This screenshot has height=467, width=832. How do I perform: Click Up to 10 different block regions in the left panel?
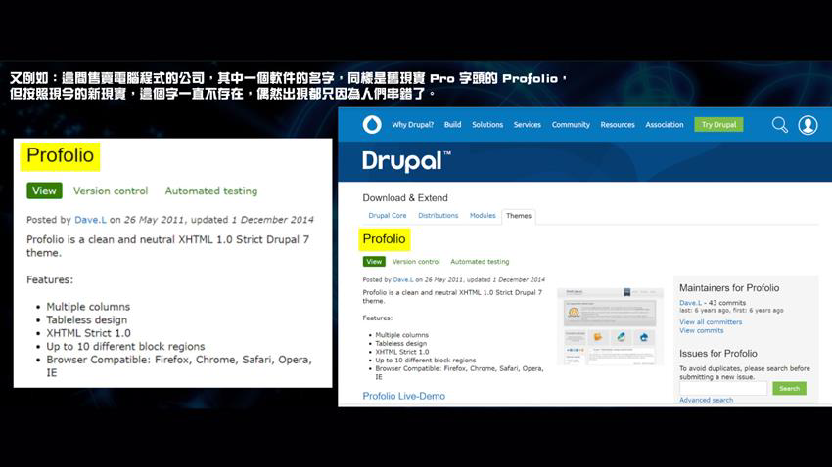(x=125, y=346)
